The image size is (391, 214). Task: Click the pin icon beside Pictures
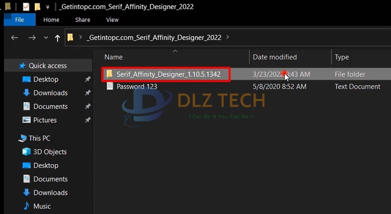click(88, 120)
